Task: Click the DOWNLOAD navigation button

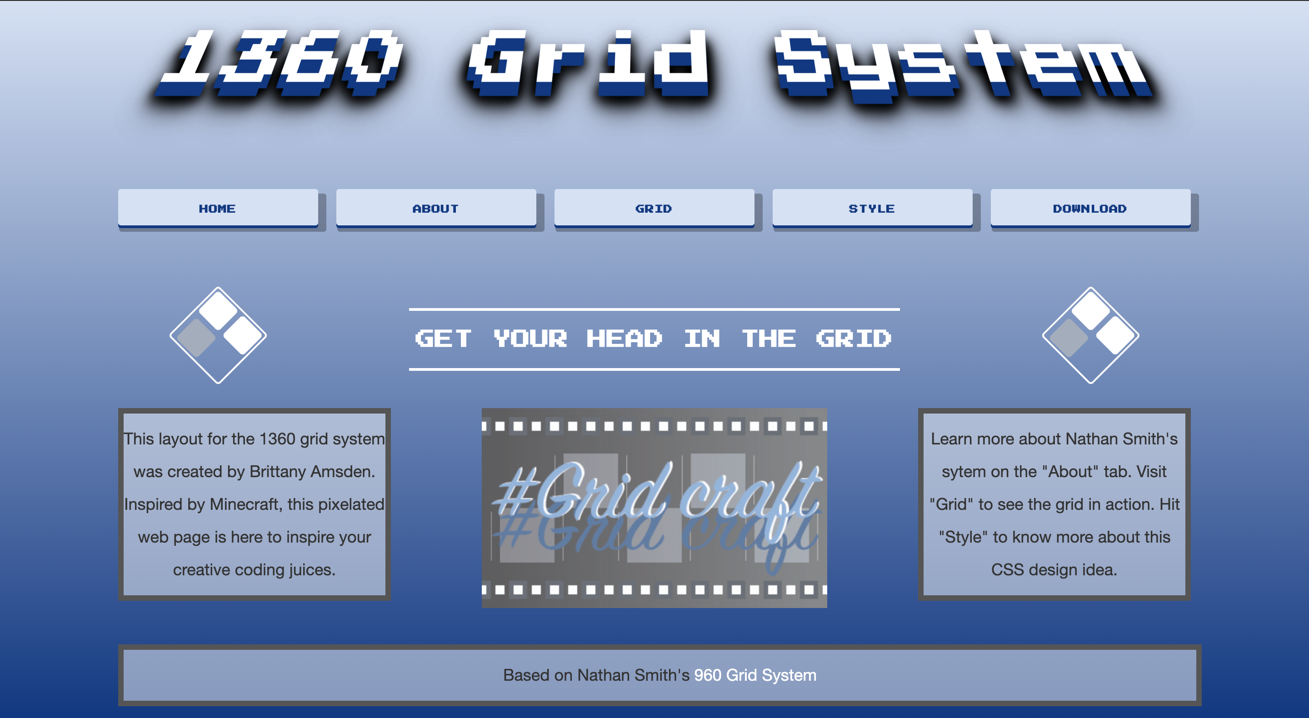Action: click(x=1089, y=208)
